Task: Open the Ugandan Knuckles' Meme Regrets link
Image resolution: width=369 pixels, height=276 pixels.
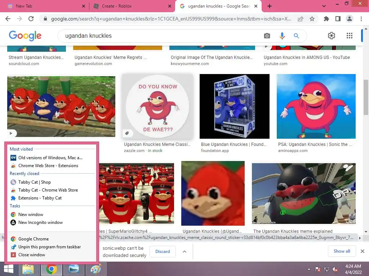Action: [111, 57]
